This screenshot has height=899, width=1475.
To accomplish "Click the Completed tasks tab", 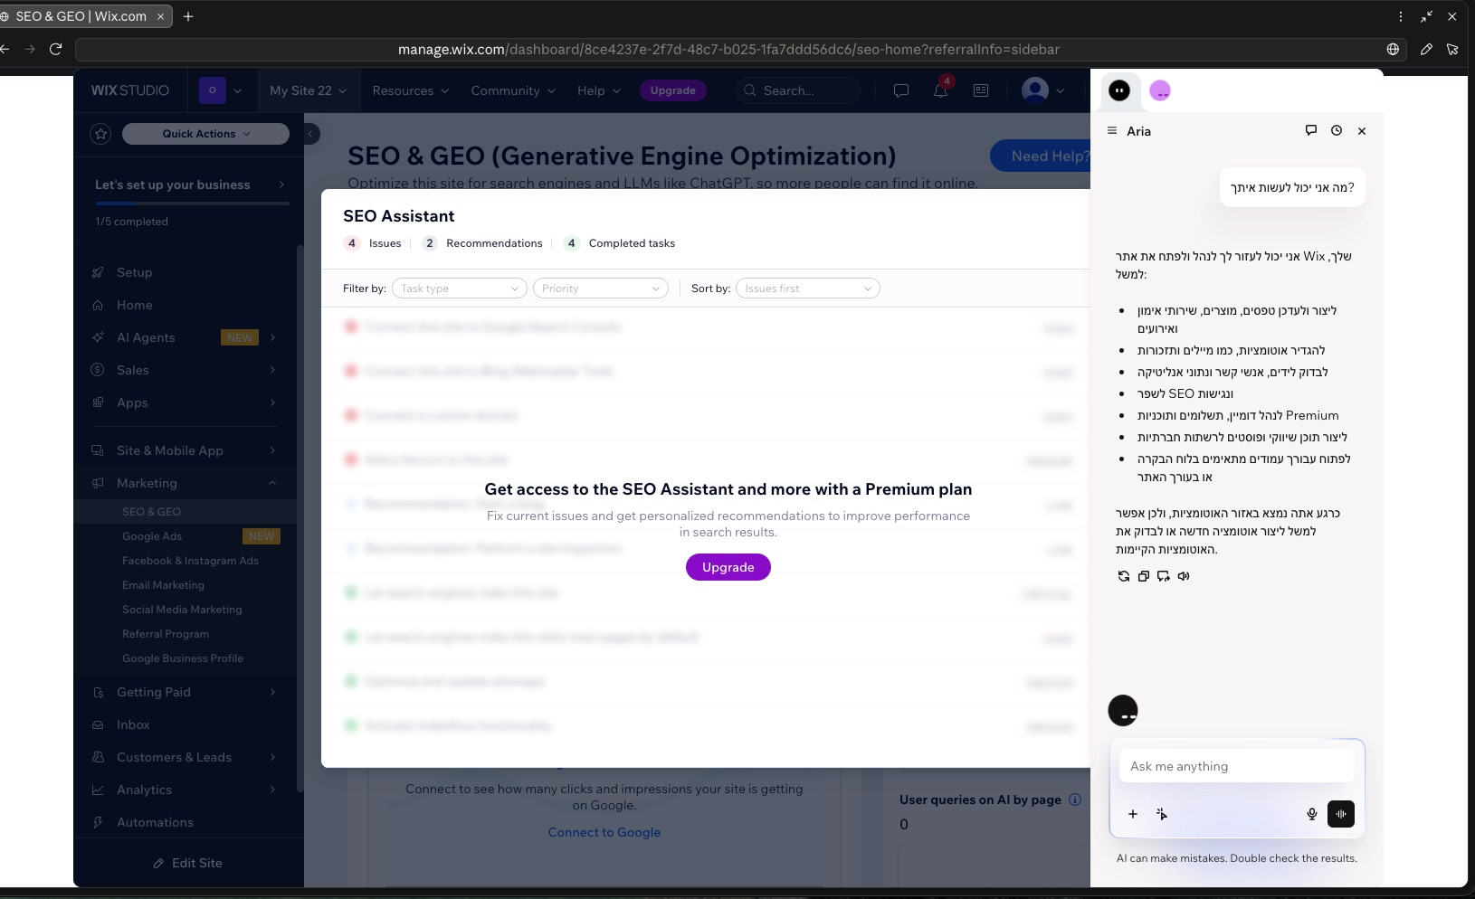I will pos(620,243).
